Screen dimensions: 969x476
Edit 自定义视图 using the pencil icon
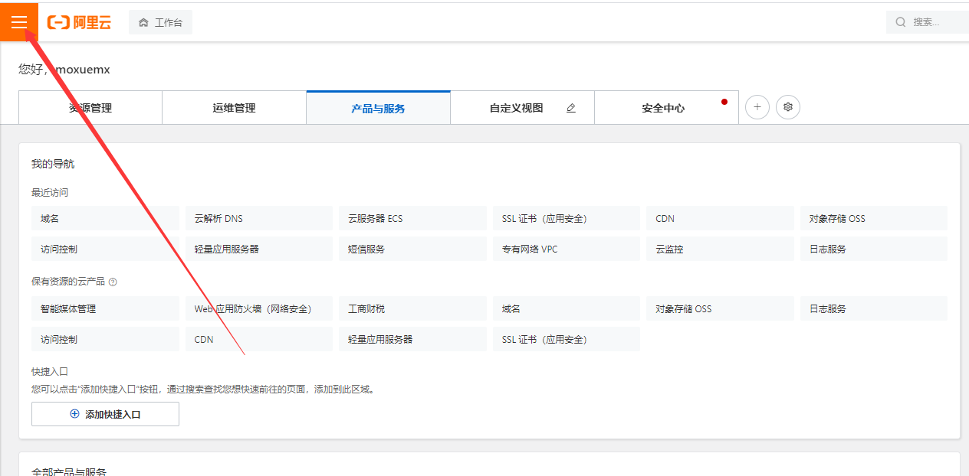coord(570,109)
